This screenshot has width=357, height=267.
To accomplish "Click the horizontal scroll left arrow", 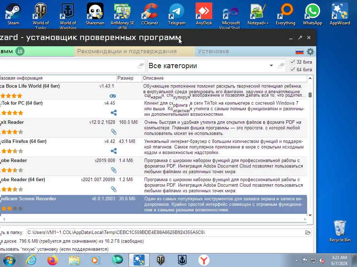I will (4, 219).
